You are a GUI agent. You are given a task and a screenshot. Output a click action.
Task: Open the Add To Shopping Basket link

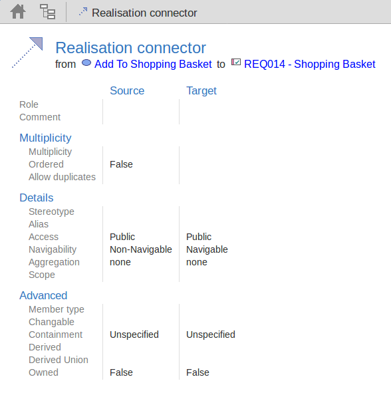153,64
